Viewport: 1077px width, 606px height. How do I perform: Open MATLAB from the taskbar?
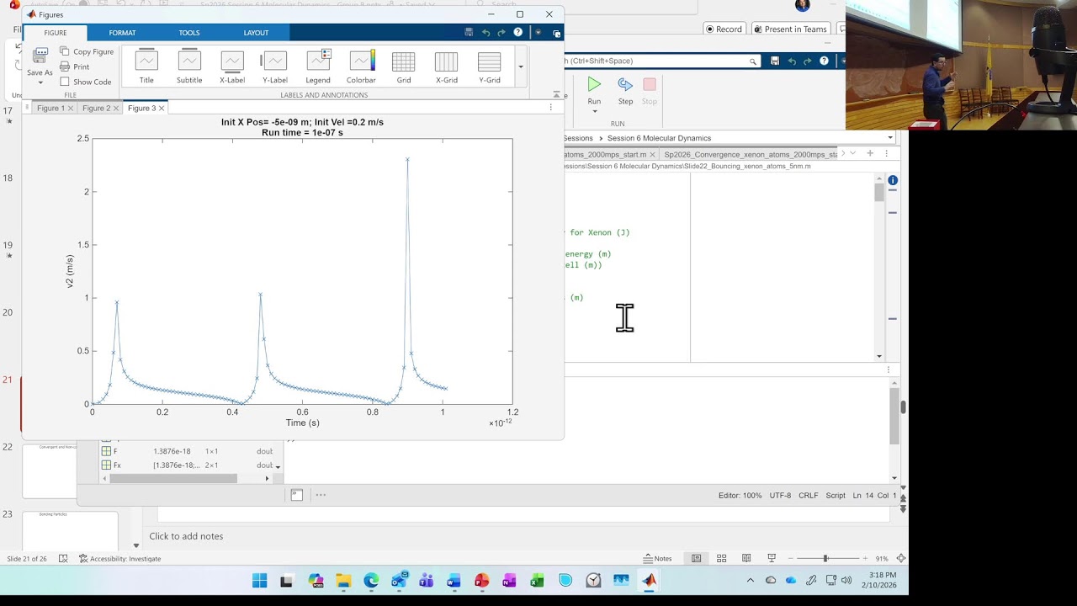tap(649, 581)
